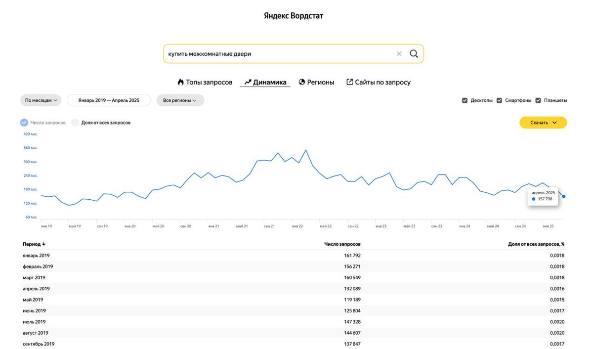Select the сентябрь 2019 row
The image size is (593, 349).
tap(294, 344)
